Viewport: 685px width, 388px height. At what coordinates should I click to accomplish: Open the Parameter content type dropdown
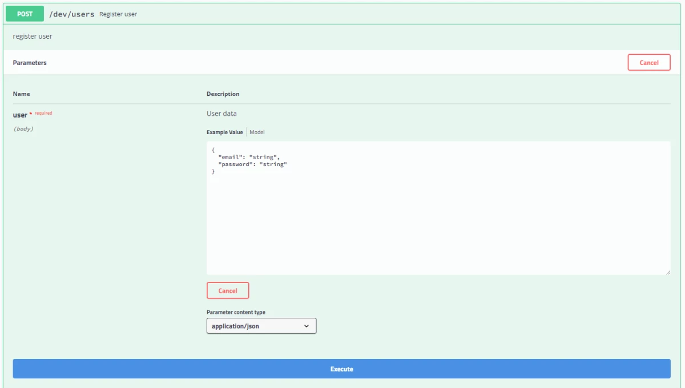[261, 326]
